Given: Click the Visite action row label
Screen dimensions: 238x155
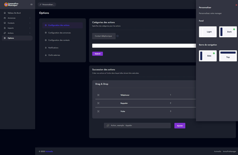Looking at the screenshot, I should (123, 111).
